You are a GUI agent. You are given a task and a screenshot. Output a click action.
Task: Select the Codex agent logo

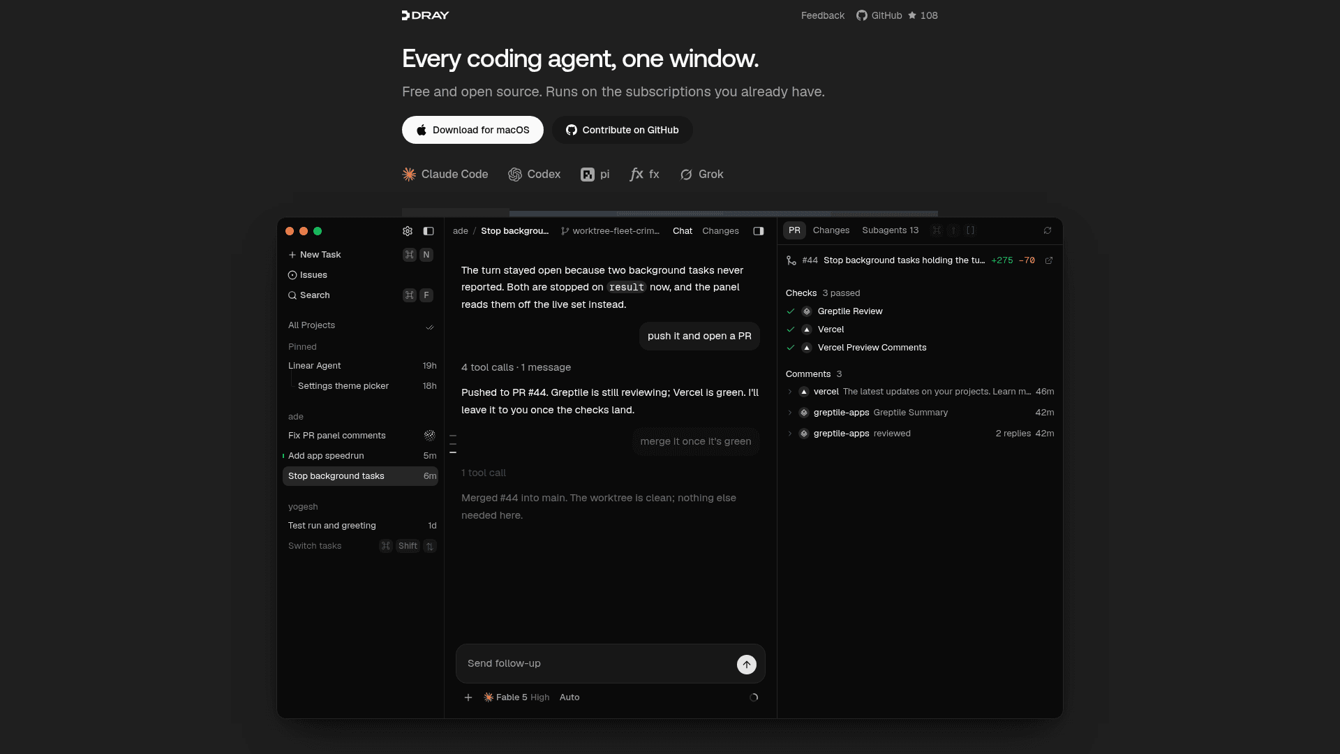[515, 175]
